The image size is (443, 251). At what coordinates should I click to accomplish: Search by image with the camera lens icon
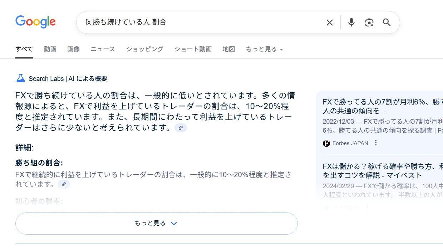pyautogui.click(x=369, y=22)
